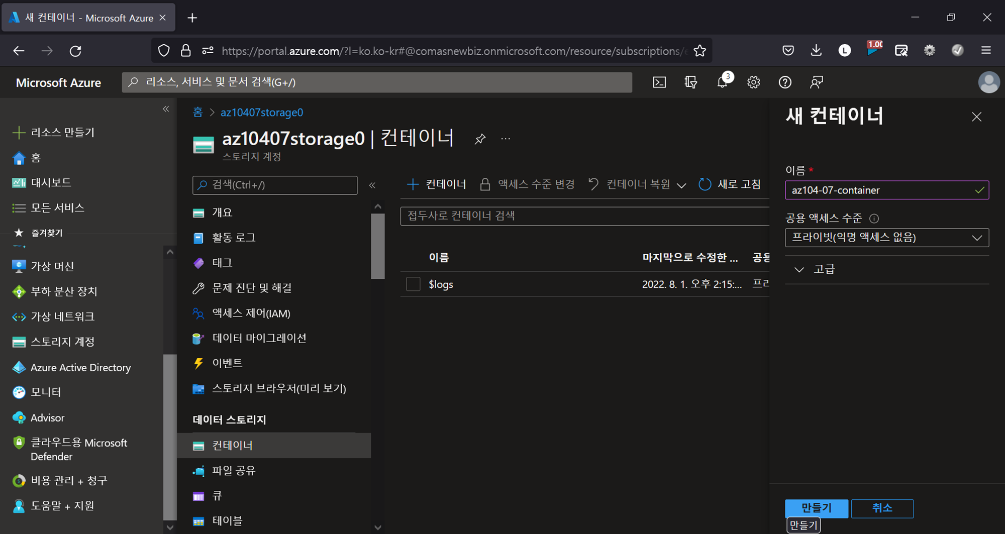This screenshot has height=534, width=1005.
Task: Open Advisor in sidebar
Action: [x=38, y=417]
